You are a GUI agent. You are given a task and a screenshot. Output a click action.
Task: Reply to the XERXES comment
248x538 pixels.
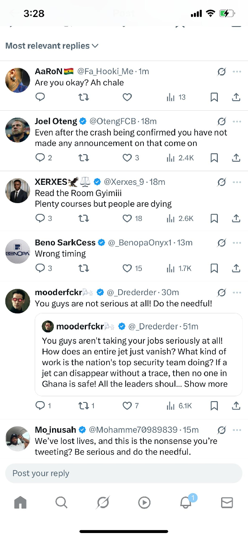40,218
